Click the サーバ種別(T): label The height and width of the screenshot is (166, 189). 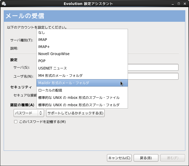[22, 40]
